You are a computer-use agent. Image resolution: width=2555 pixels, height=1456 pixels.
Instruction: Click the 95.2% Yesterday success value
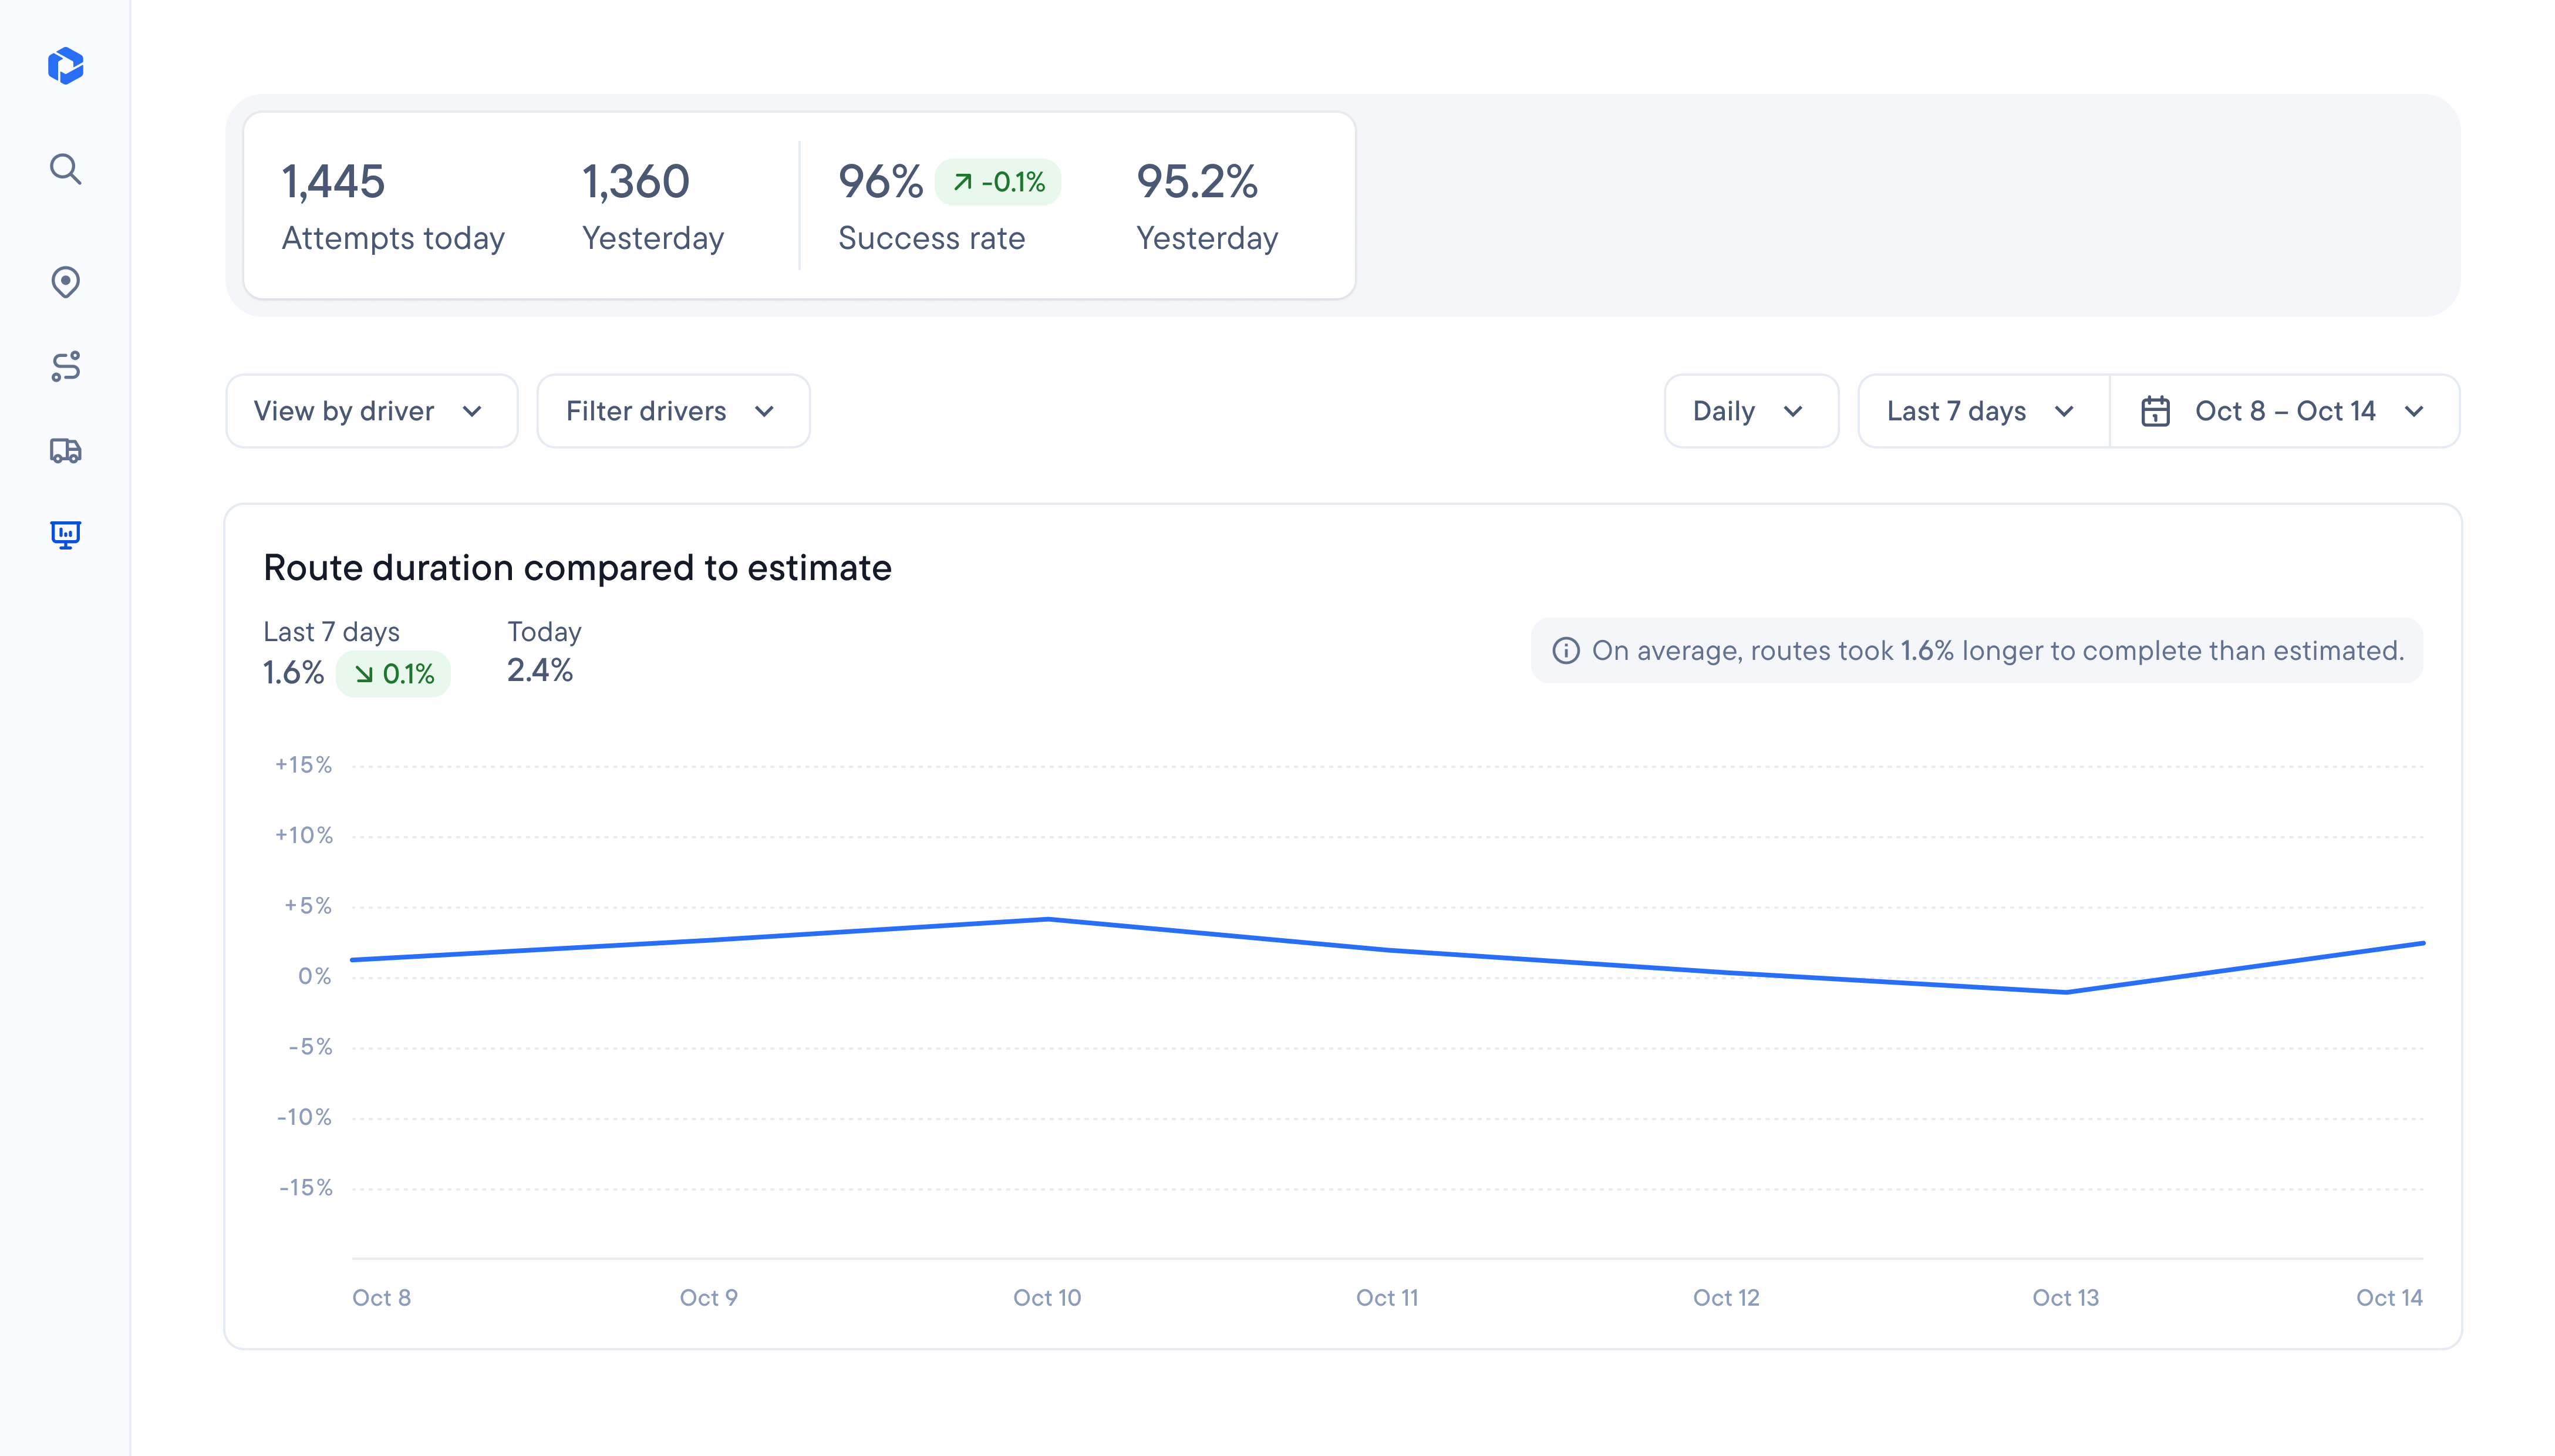click(1197, 182)
